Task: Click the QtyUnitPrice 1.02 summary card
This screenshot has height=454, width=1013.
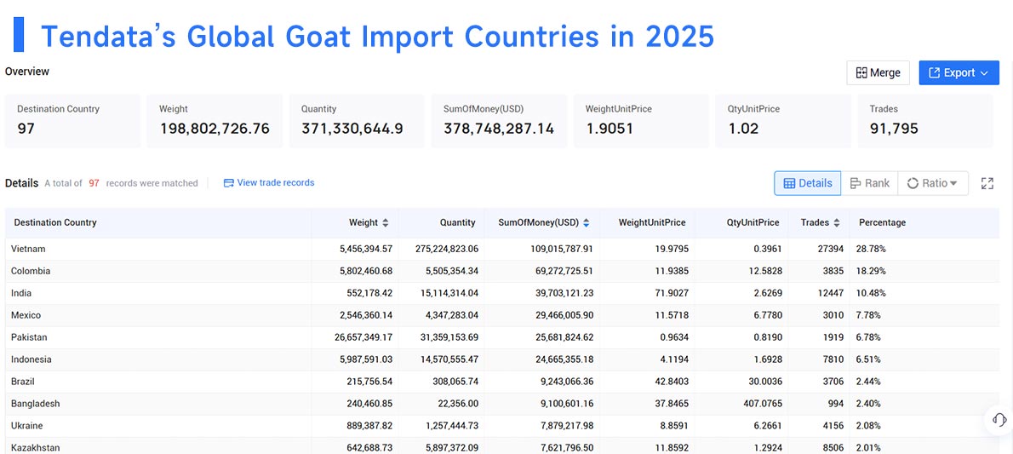Action: point(783,121)
